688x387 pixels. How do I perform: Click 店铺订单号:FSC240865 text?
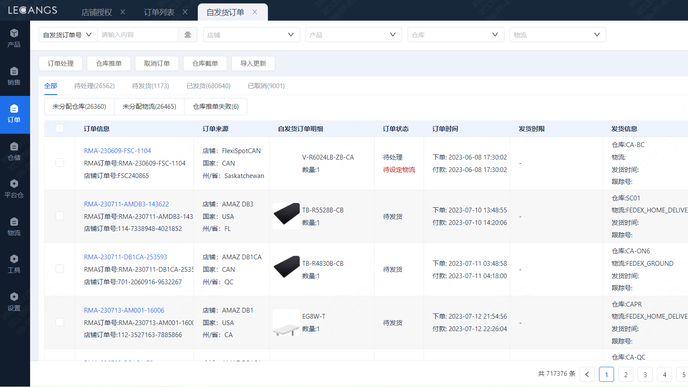116,176
